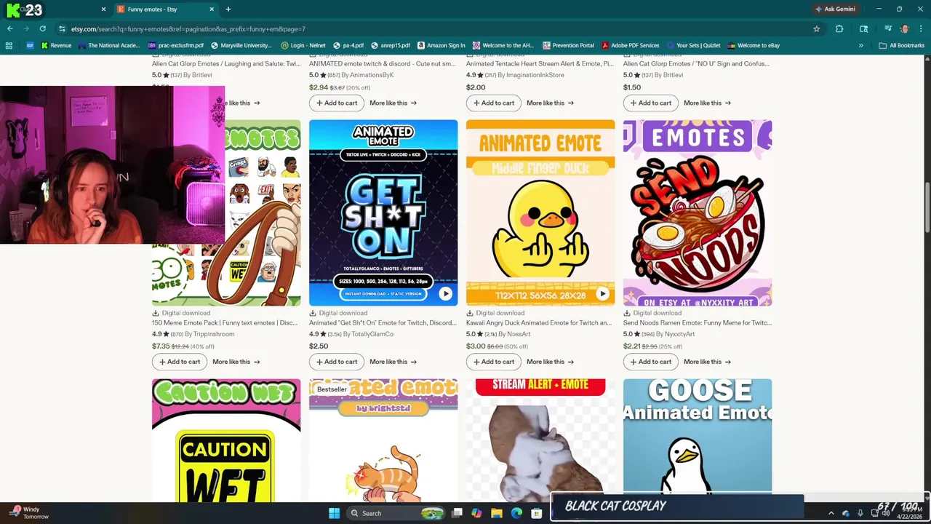Image resolution: width=931 pixels, height=524 pixels.
Task: Open File Explorer from the taskbar
Action: coord(497,513)
